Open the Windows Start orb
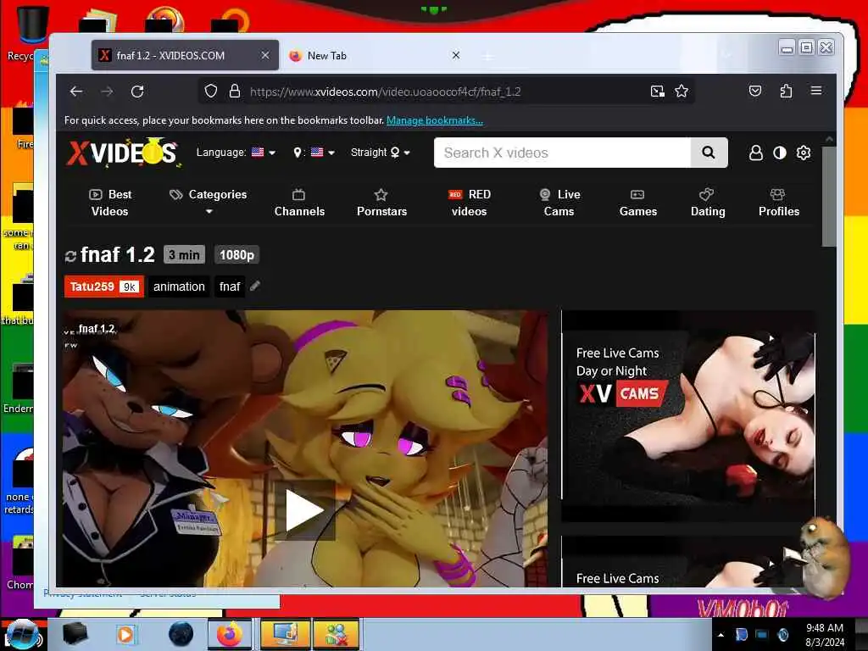The width and height of the screenshot is (868, 651). 22,634
